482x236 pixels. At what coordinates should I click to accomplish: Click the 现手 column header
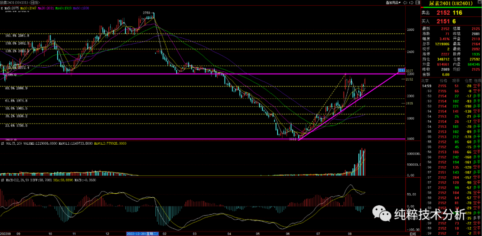pos(456,81)
